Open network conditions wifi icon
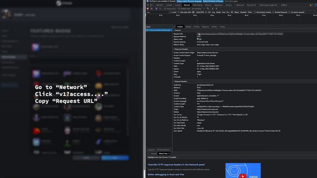317x178 pixels. pyautogui.click(x=208, y=9)
